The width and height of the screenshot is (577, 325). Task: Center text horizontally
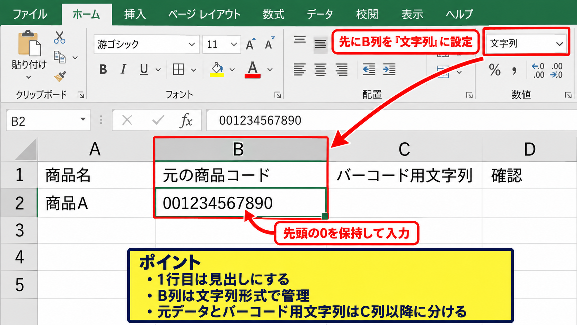320,69
